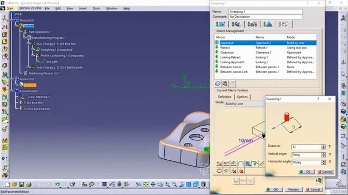Click the help question mark beside Horizontal angle
This screenshot has width=348, height=195.
(x=330, y=162)
